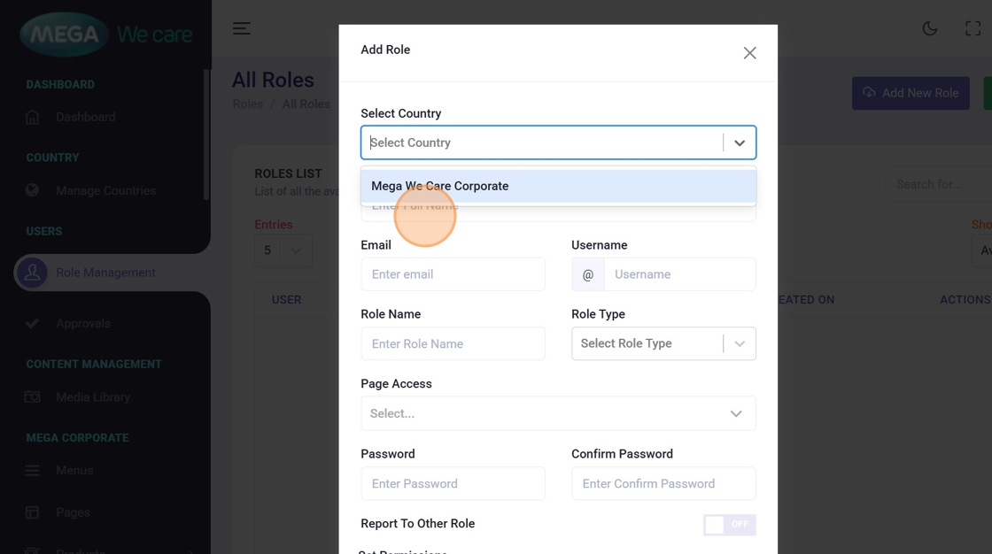Click the Enter email input field
Image resolution: width=992 pixels, height=554 pixels.
[x=453, y=274]
